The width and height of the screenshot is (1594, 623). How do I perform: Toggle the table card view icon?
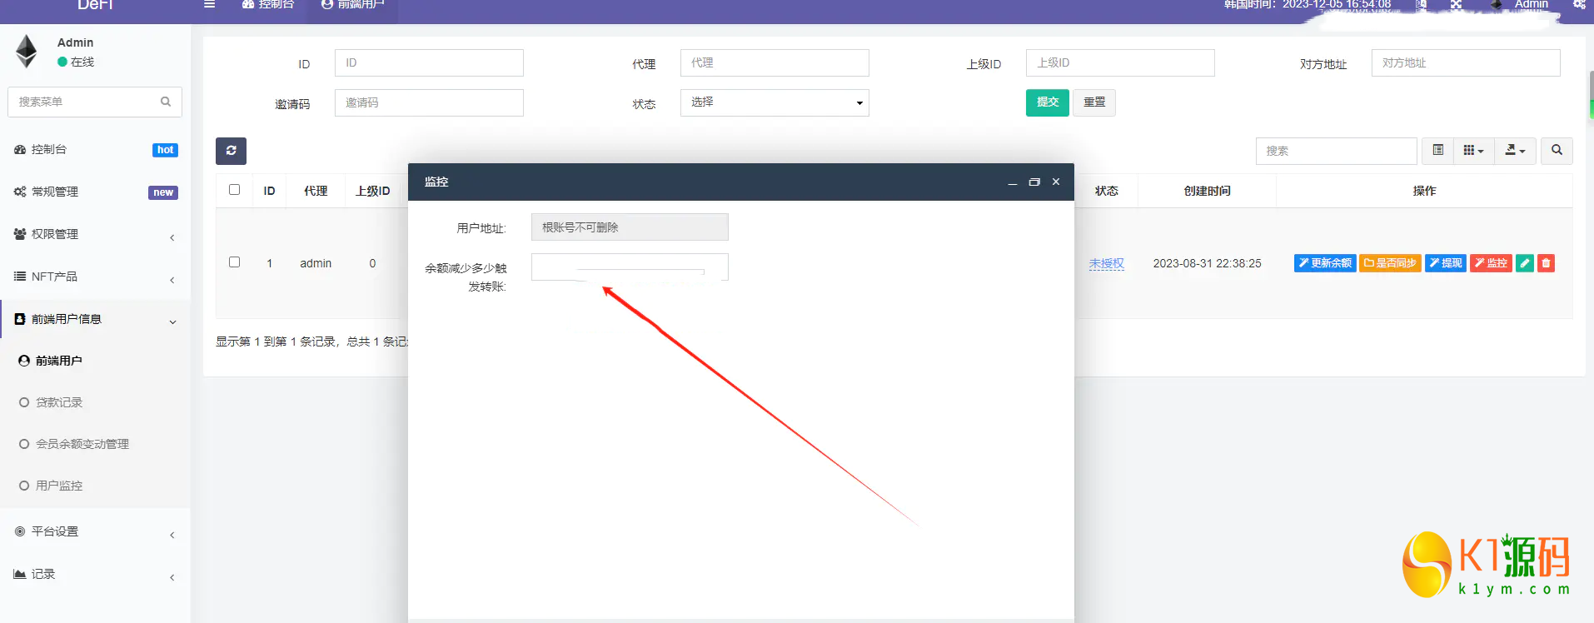pos(1437,151)
